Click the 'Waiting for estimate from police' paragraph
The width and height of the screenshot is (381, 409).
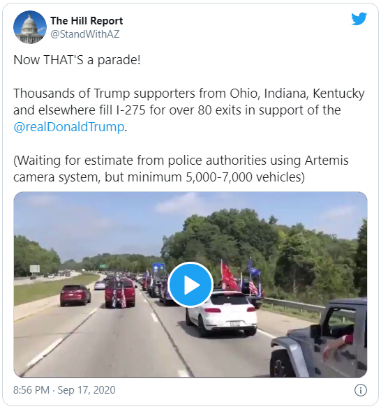(181, 168)
